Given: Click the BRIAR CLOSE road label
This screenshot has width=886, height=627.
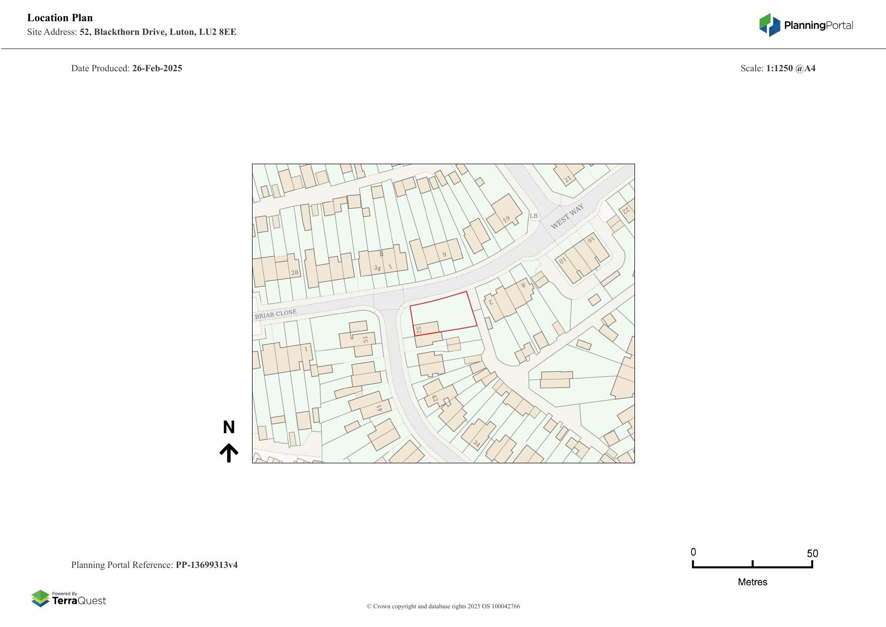Looking at the screenshot, I should pos(276,314).
